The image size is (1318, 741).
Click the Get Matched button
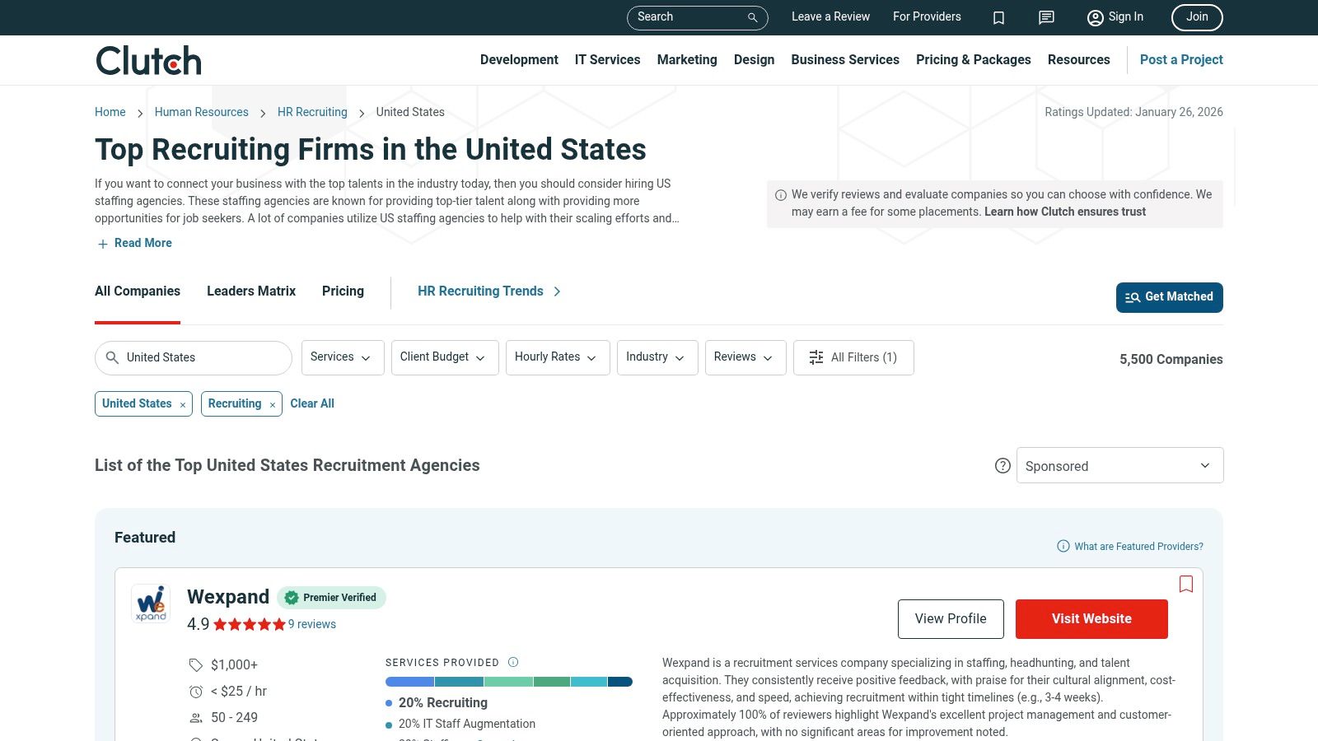pos(1169,297)
